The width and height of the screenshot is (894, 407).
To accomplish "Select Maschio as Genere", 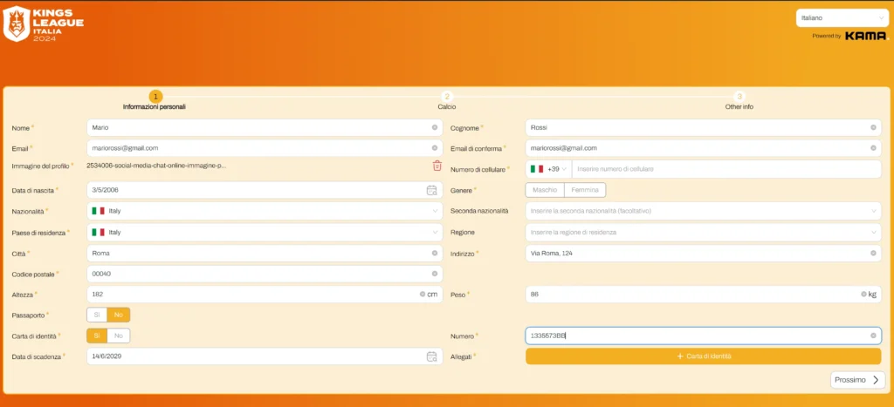I will tap(545, 190).
